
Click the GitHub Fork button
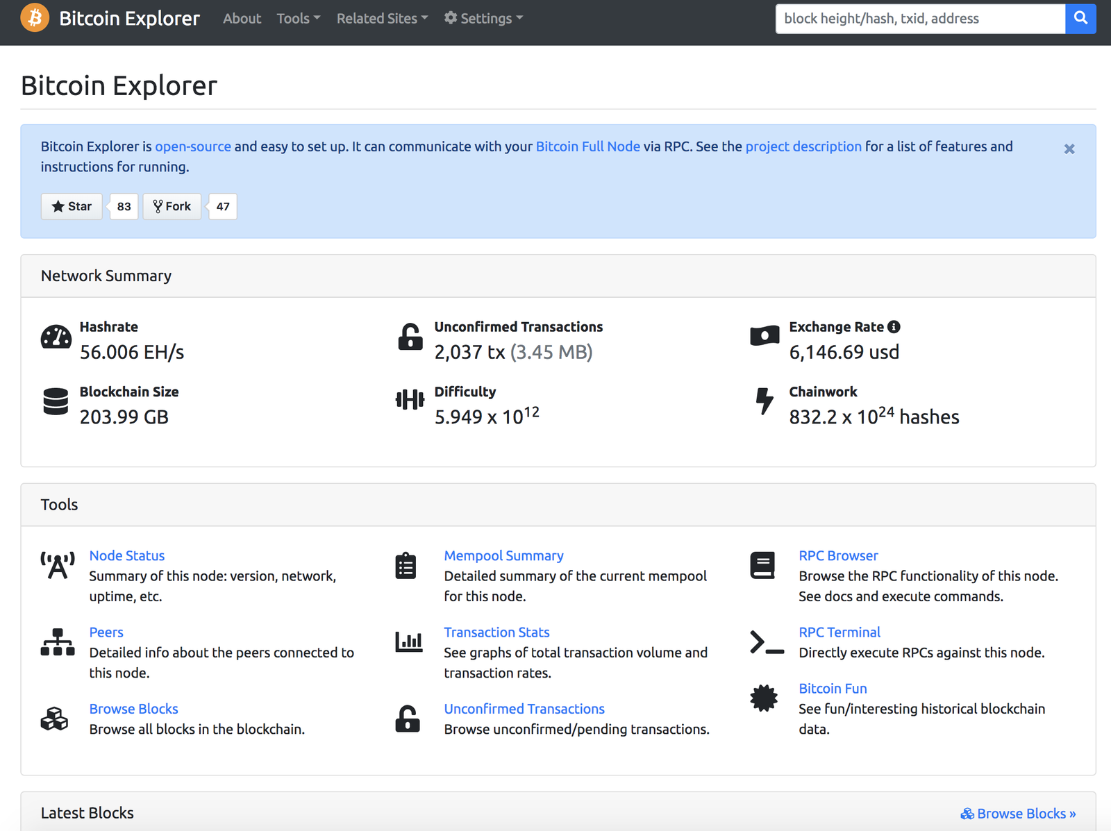click(172, 206)
